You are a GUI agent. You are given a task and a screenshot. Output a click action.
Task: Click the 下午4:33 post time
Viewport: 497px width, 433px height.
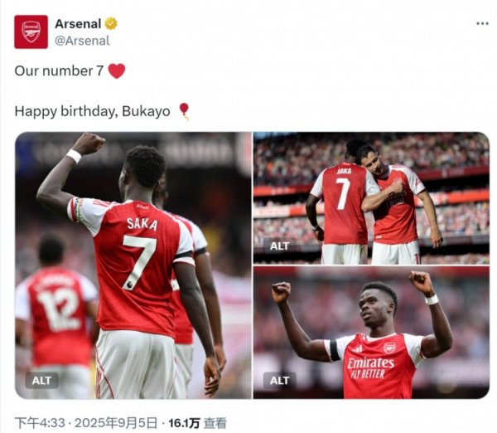(x=36, y=423)
